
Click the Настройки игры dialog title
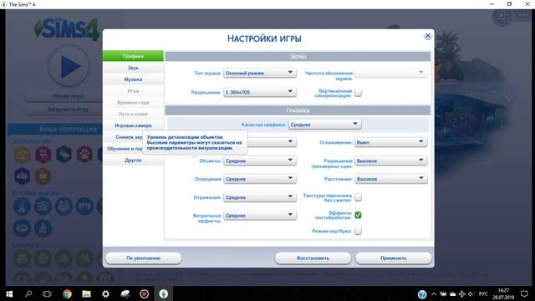coord(264,38)
